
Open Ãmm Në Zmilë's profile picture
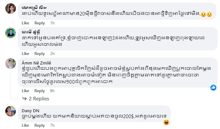(x=11, y=64)
